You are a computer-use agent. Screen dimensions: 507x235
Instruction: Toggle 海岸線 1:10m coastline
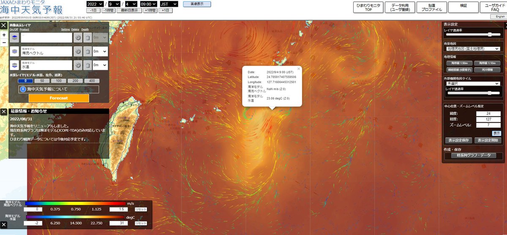click(488, 63)
